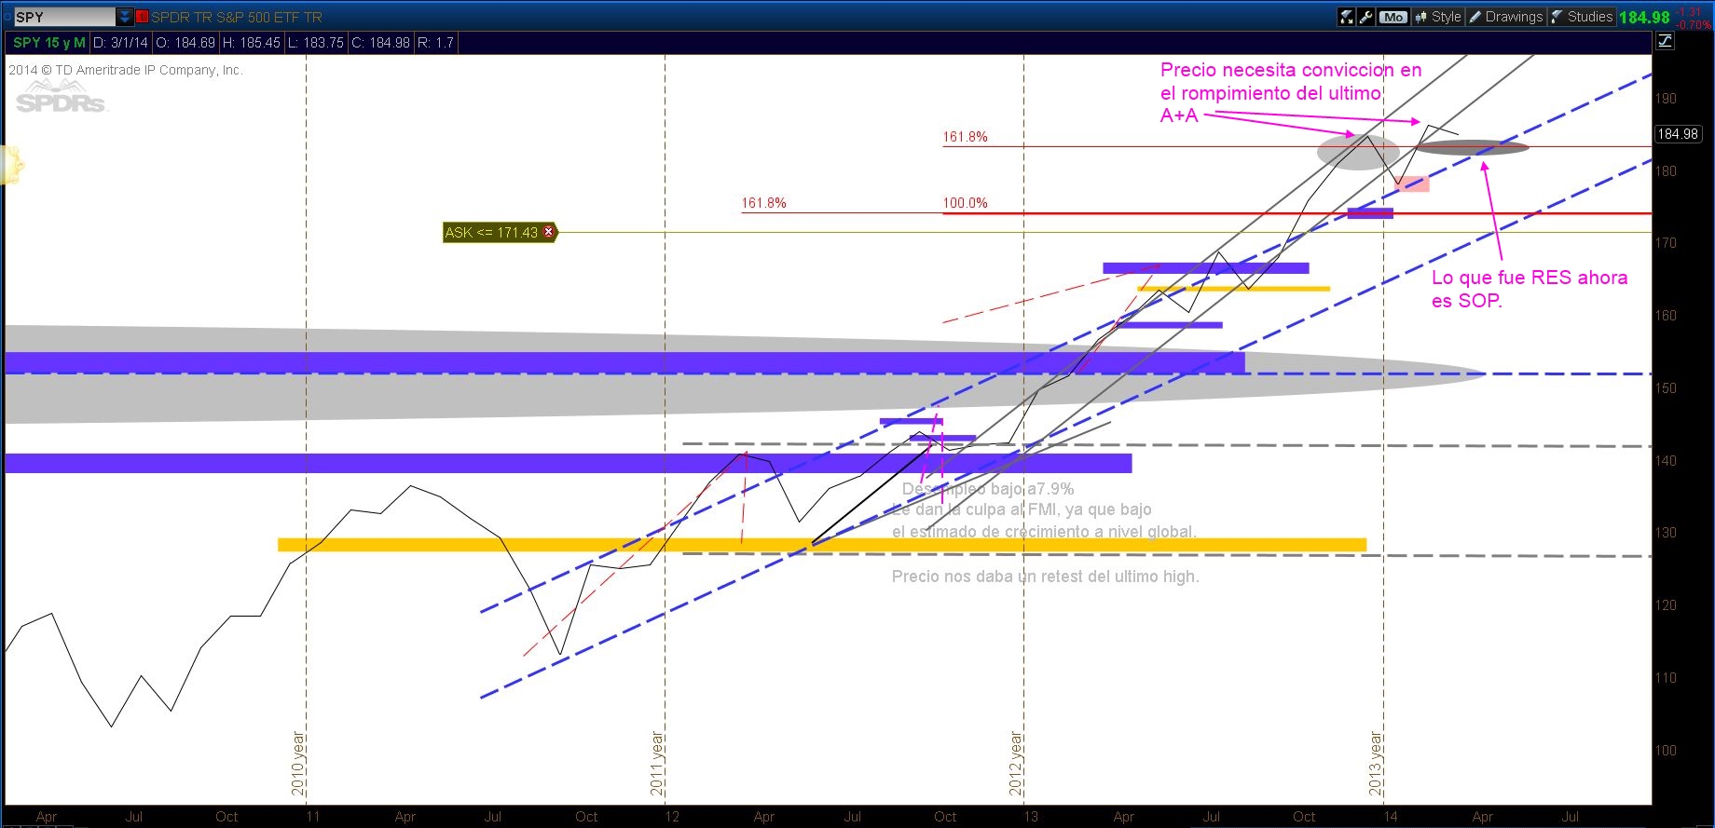This screenshot has width=1715, height=828.
Task: Click the candlestick Style icon
Action: (x=1421, y=17)
